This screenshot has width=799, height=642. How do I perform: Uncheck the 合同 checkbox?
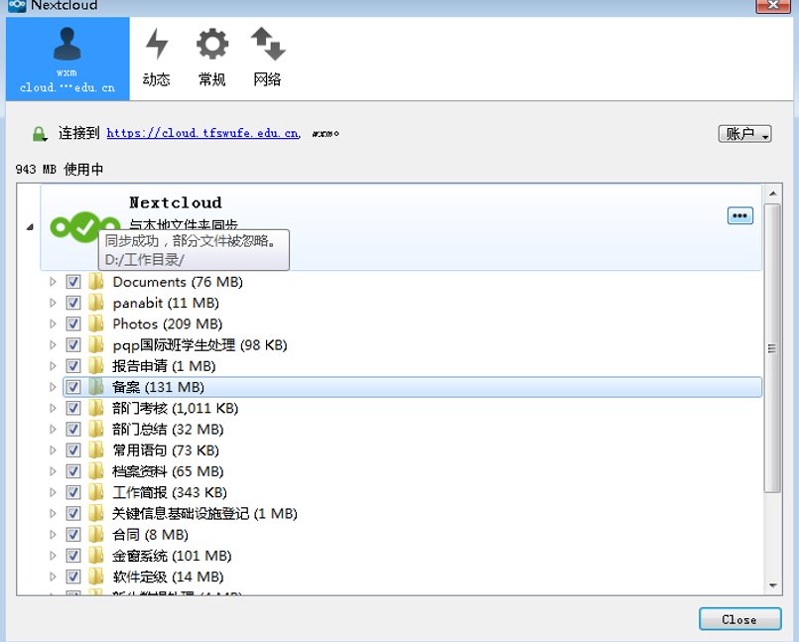click(73, 535)
